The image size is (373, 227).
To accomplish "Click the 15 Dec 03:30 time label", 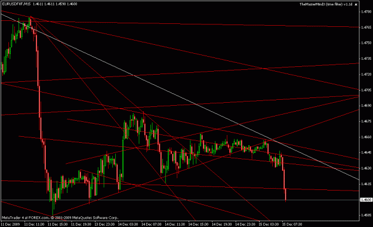I will pos(269,225).
